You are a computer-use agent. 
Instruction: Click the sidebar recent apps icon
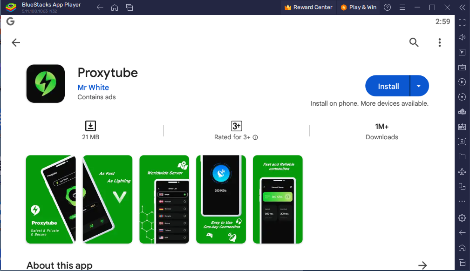(462, 263)
